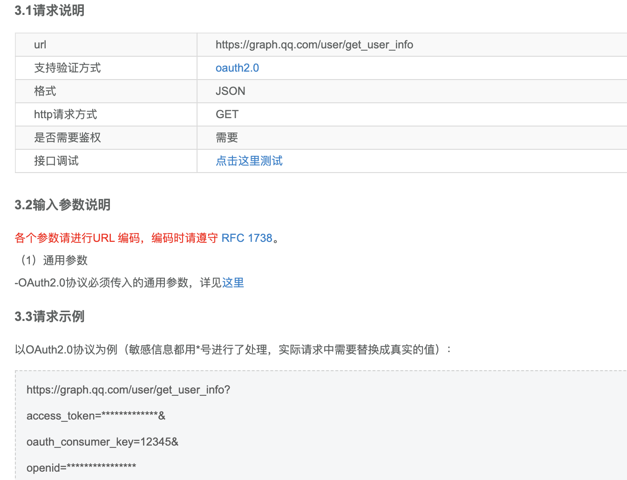Click the 3.3请求示例 heading
The height and width of the screenshot is (480, 627).
click(x=49, y=316)
